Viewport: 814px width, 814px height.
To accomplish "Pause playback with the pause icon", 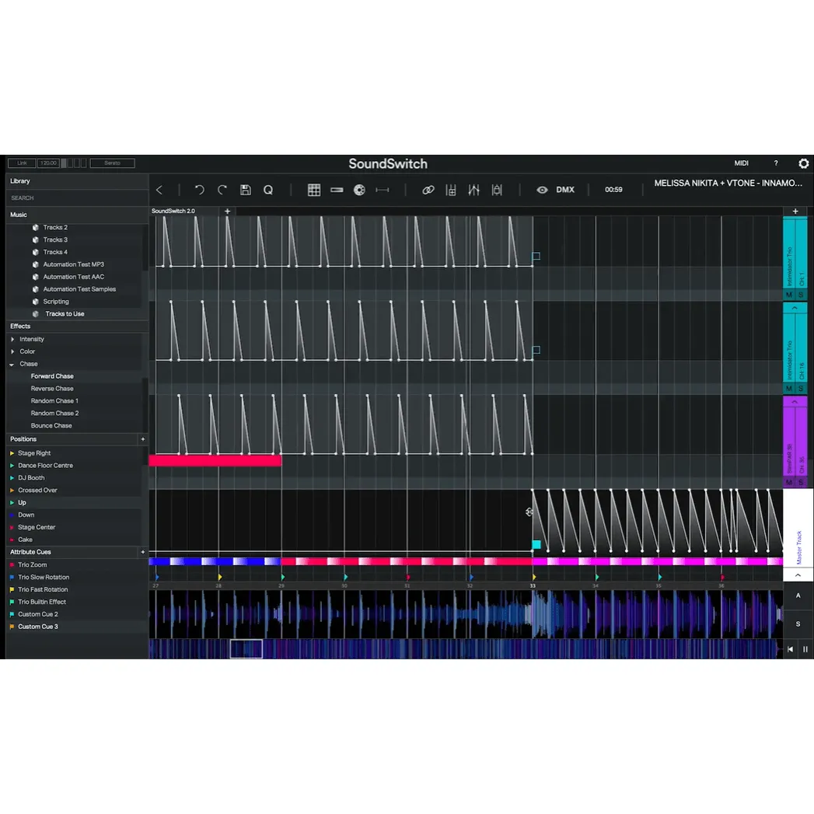I will click(805, 649).
